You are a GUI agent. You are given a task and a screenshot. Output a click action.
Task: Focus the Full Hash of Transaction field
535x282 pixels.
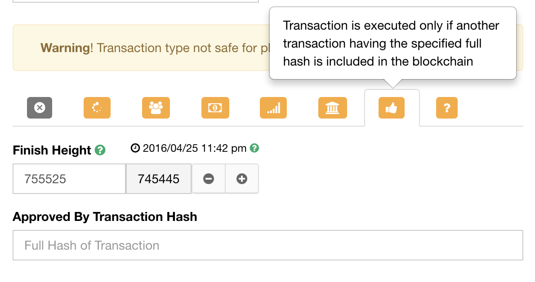(268, 245)
